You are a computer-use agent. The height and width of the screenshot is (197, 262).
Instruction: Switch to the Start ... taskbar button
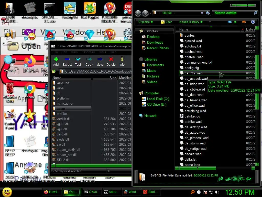tap(151, 192)
